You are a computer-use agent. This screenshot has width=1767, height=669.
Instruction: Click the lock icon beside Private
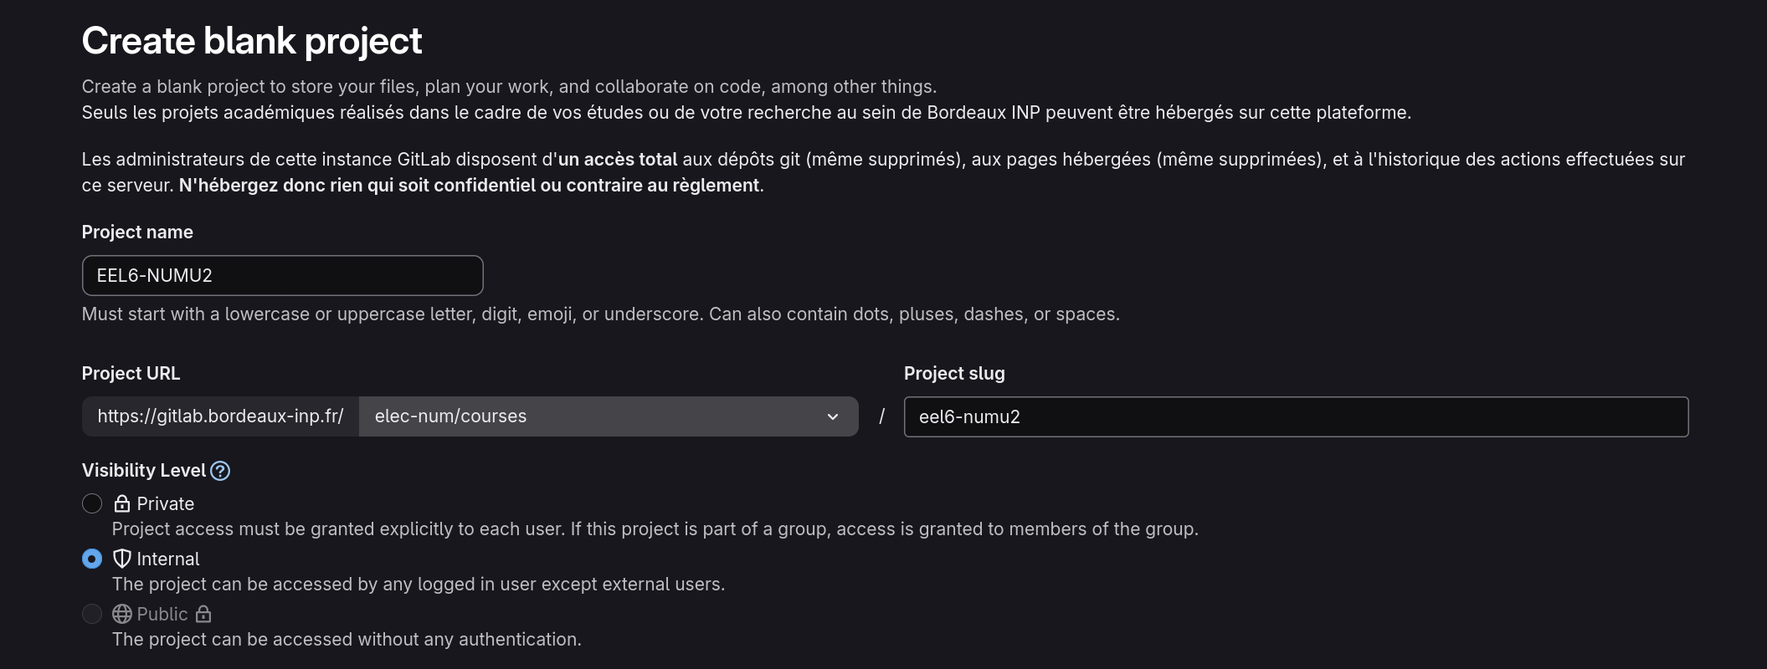click(x=122, y=503)
